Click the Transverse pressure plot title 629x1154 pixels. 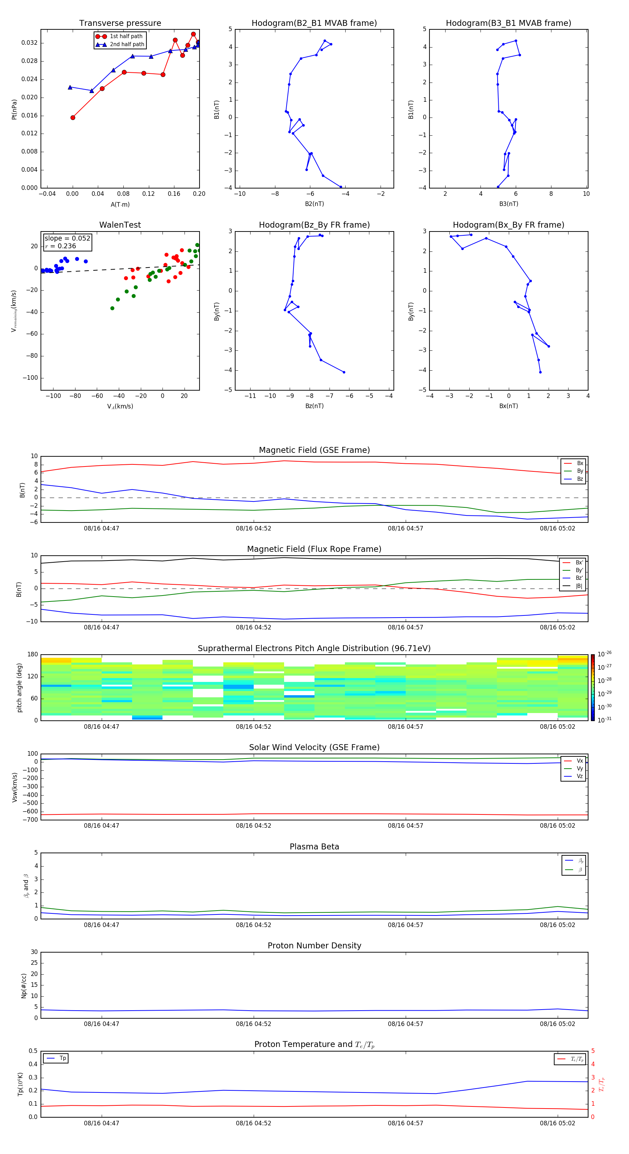[120, 23]
